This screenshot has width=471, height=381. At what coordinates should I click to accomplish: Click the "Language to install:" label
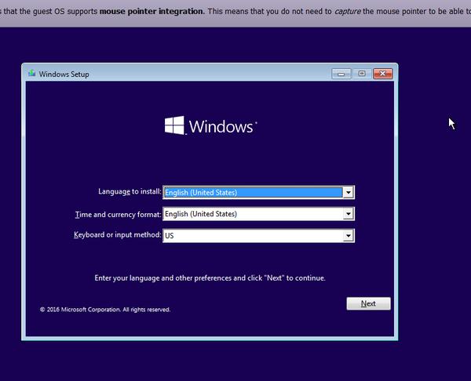click(x=130, y=191)
